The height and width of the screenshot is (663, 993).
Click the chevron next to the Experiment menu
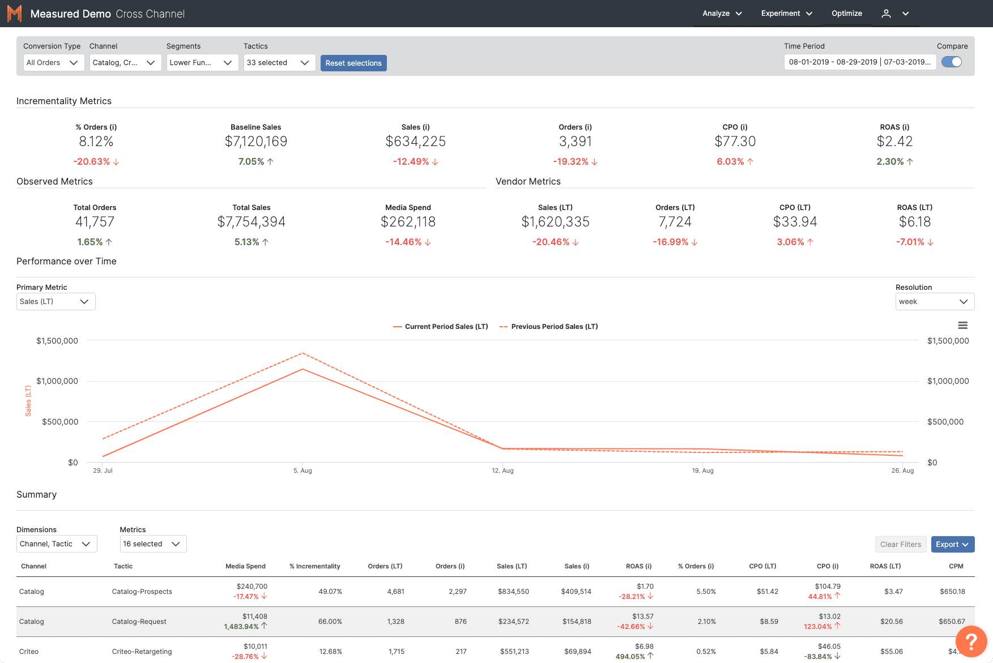(809, 14)
